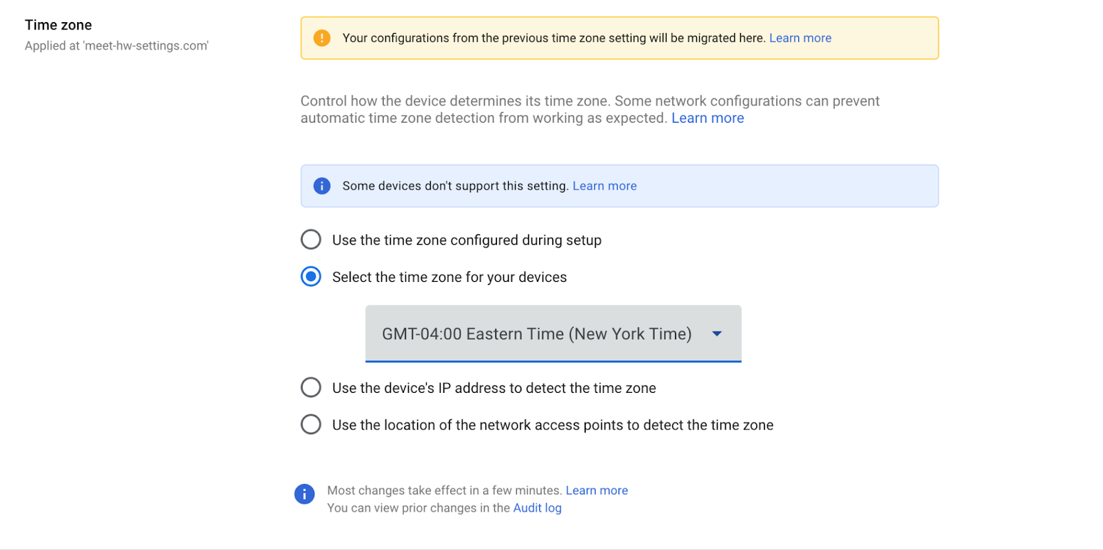Click the blue info icon in device-support banner

321,186
